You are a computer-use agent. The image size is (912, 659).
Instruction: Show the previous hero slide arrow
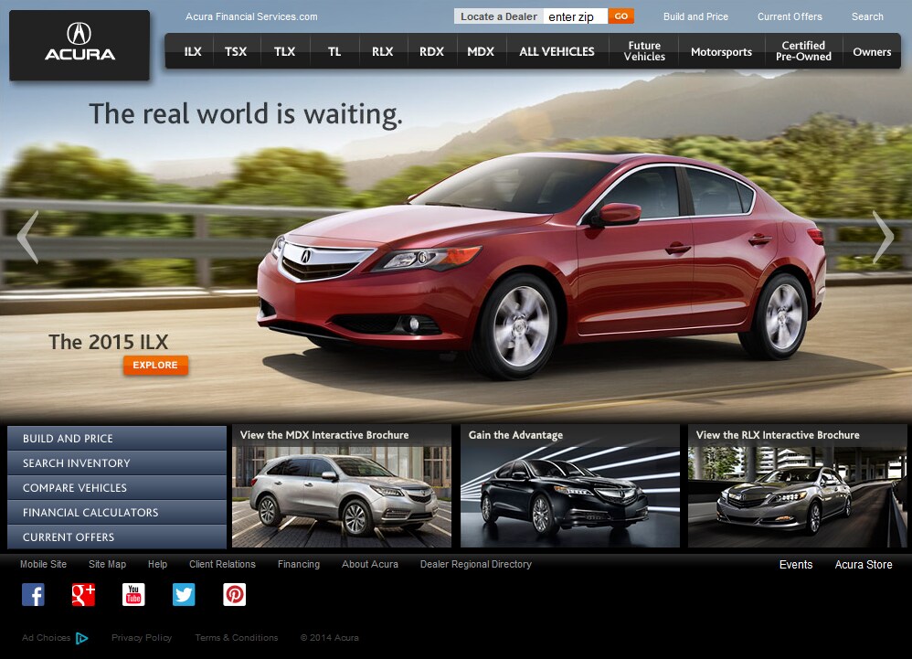(x=28, y=237)
